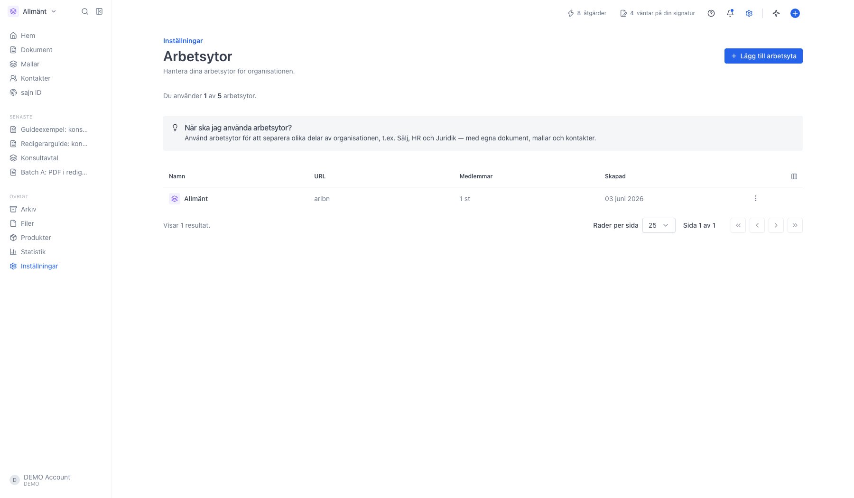
Task: Go to the next page arrow
Action: tap(776, 225)
